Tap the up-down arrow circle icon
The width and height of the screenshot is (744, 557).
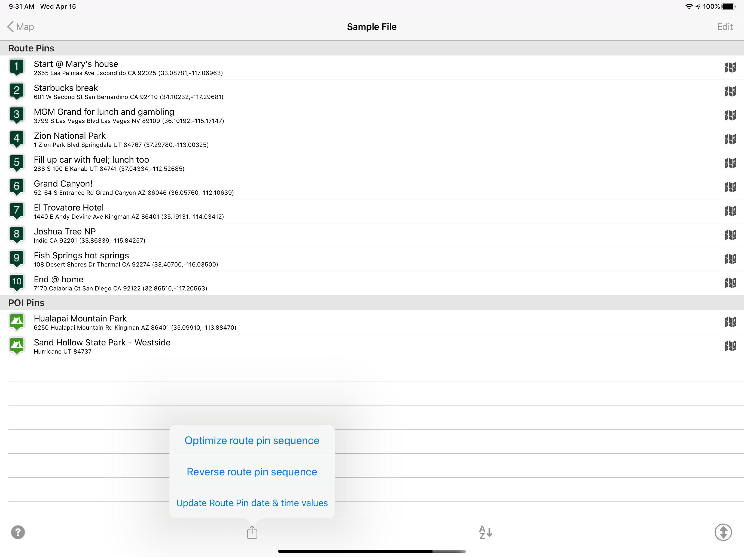coord(723,532)
